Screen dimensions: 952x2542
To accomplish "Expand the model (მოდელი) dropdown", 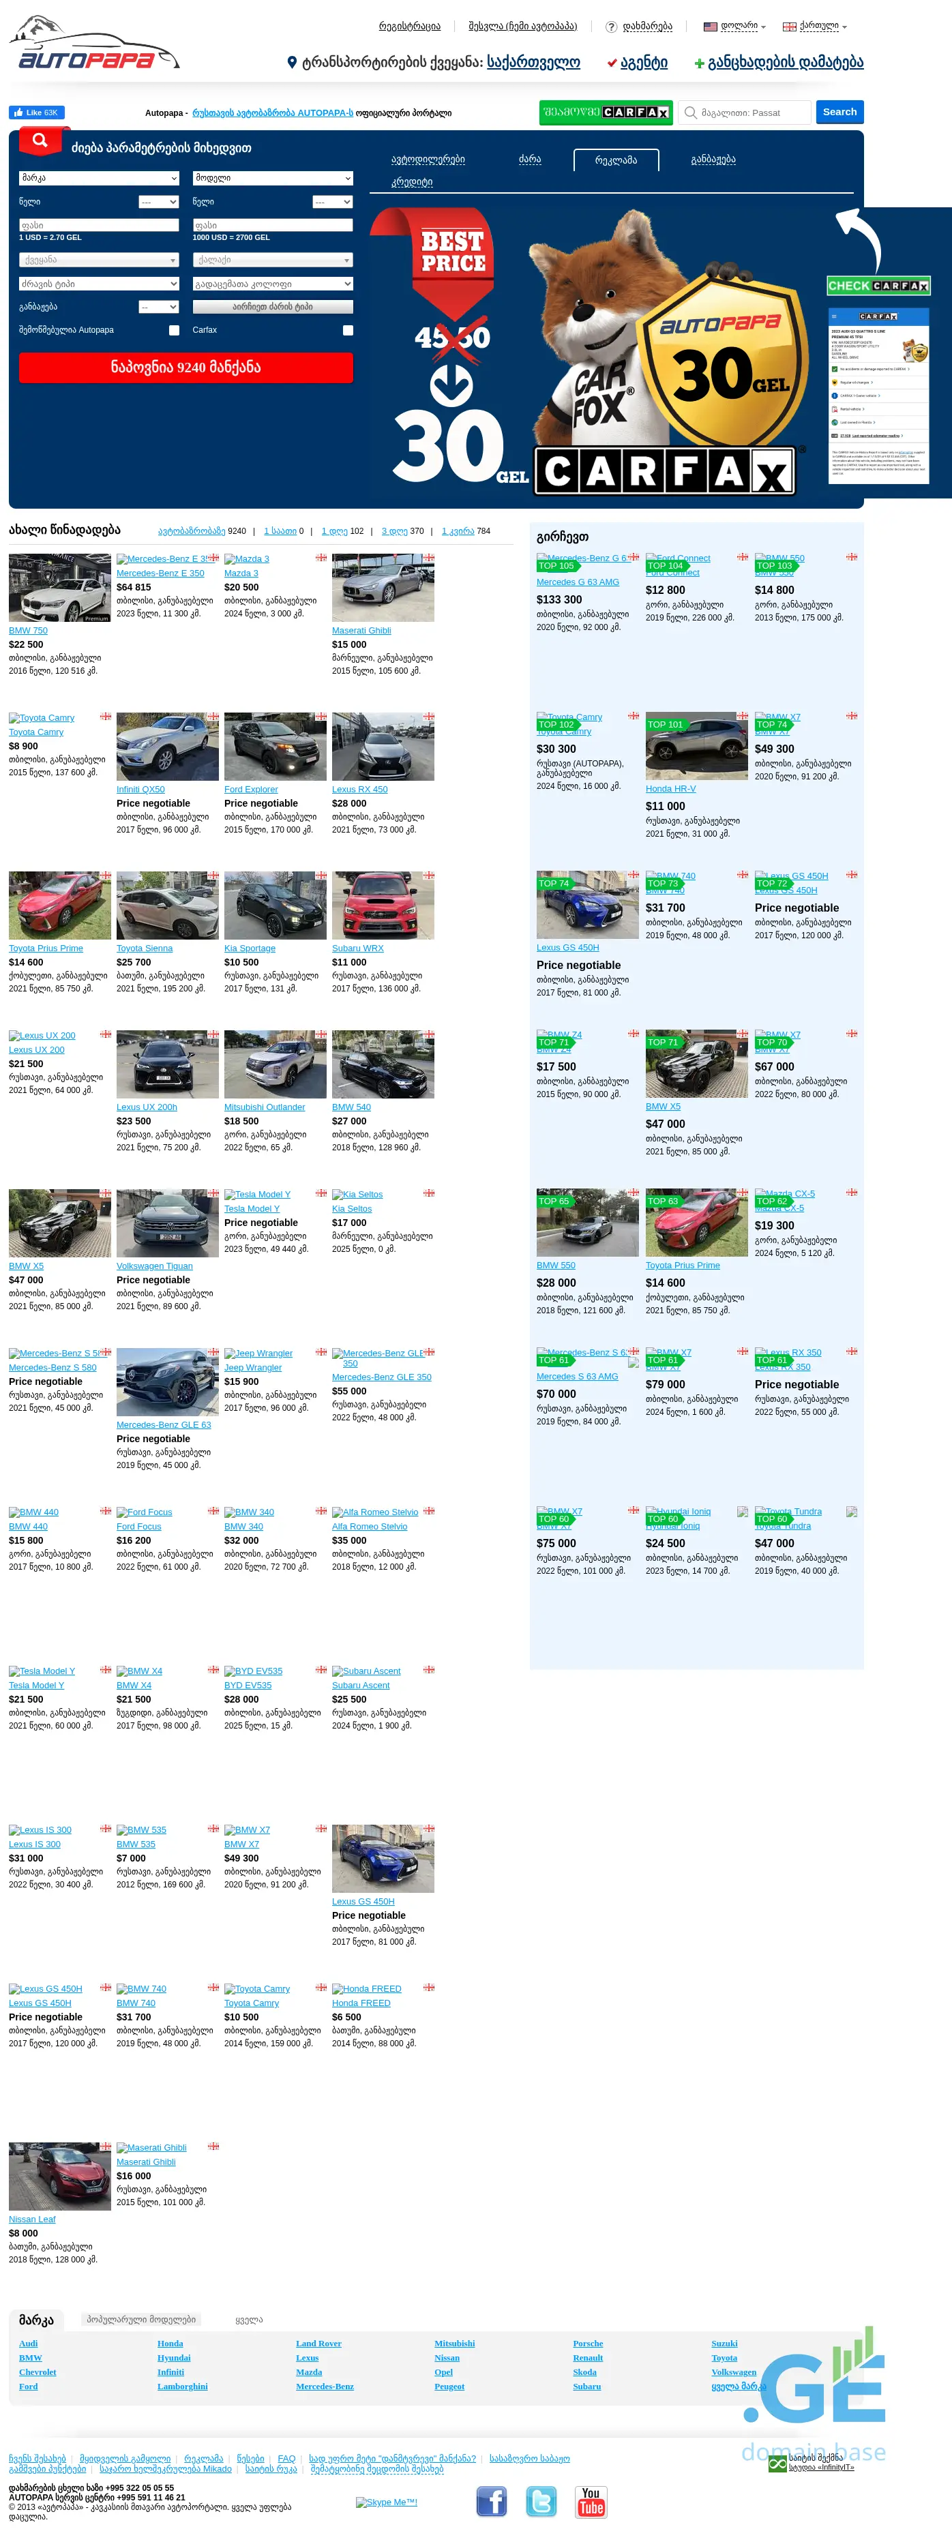I will point(272,179).
